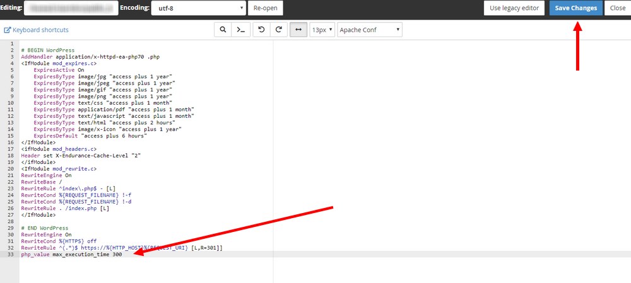The height and width of the screenshot is (283, 631).
Task: Toggle line wrap with the arrows icon
Action: pyautogui.click(x=298, y=30)
